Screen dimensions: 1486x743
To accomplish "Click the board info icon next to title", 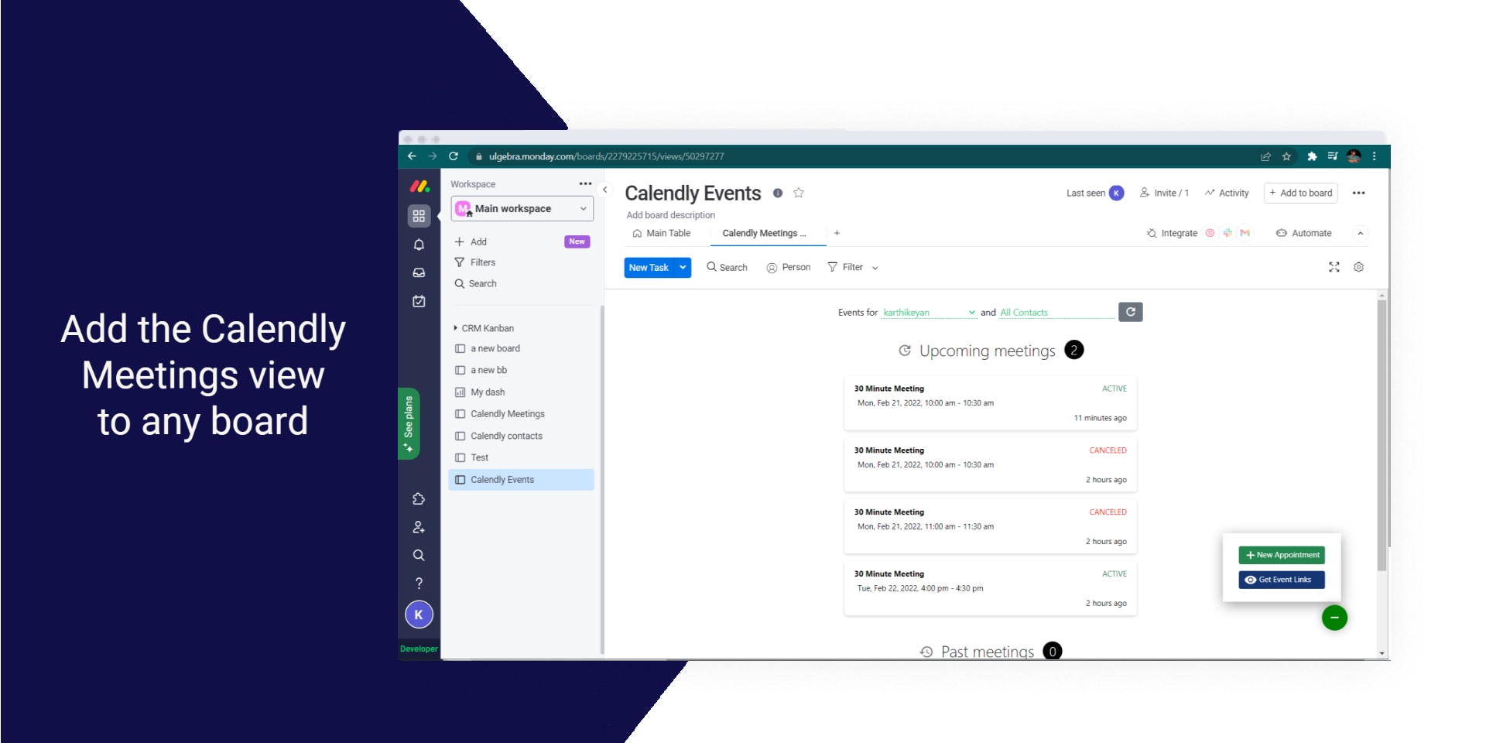I will pyautogui.click(x=778, y=193).
